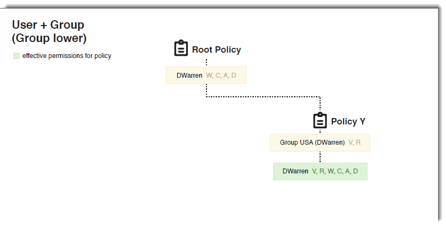The width and height of the screenshot is (446, 226).
Task: Click the "V, R, W, C, A, D" effective permissions
Action: 335,171
